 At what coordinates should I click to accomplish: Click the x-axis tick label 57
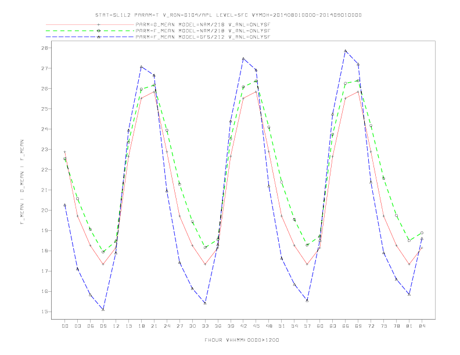tap(307, 326)
